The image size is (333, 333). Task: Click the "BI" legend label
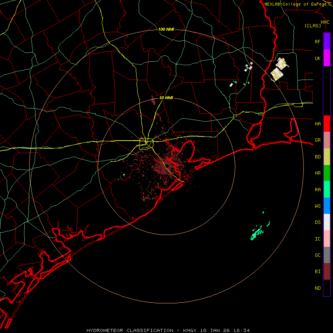pos(317,272)
